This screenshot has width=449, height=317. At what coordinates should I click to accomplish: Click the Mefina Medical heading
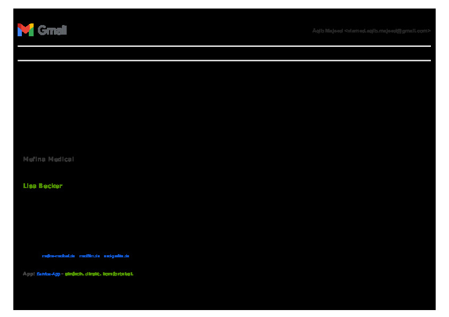tap(49, 159)
